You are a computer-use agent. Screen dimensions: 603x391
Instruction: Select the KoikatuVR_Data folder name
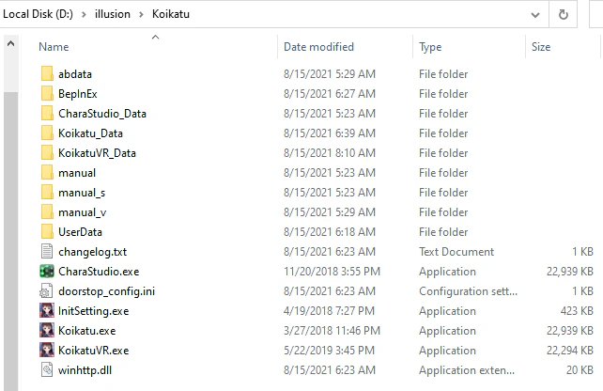[x=97, y=153]
